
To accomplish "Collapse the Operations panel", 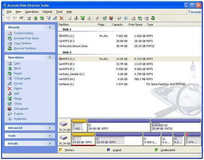I will coord(50,57).
